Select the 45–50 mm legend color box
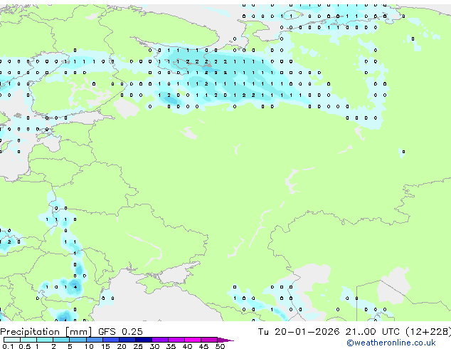Screen dimensions: 451x349 click(209, 340)
